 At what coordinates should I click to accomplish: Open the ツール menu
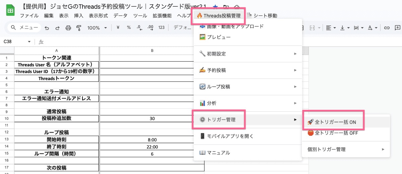click(x=140, y=16)
